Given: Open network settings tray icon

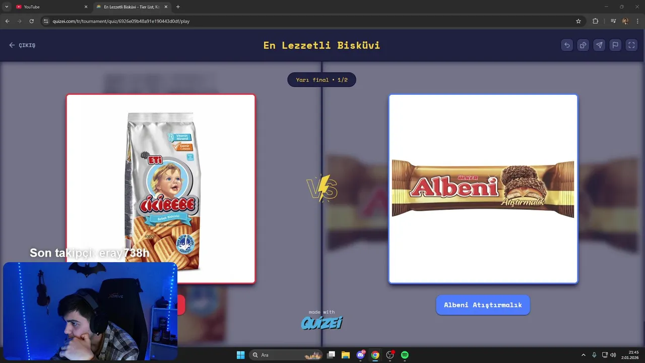Looking at the screenshot, I should coord(605,355).
